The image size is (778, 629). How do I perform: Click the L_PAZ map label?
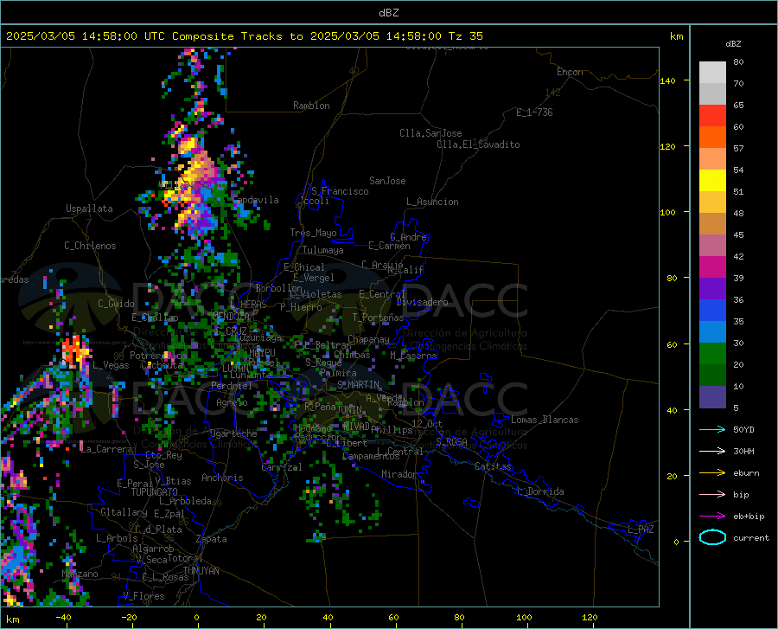tap(641, 530)
